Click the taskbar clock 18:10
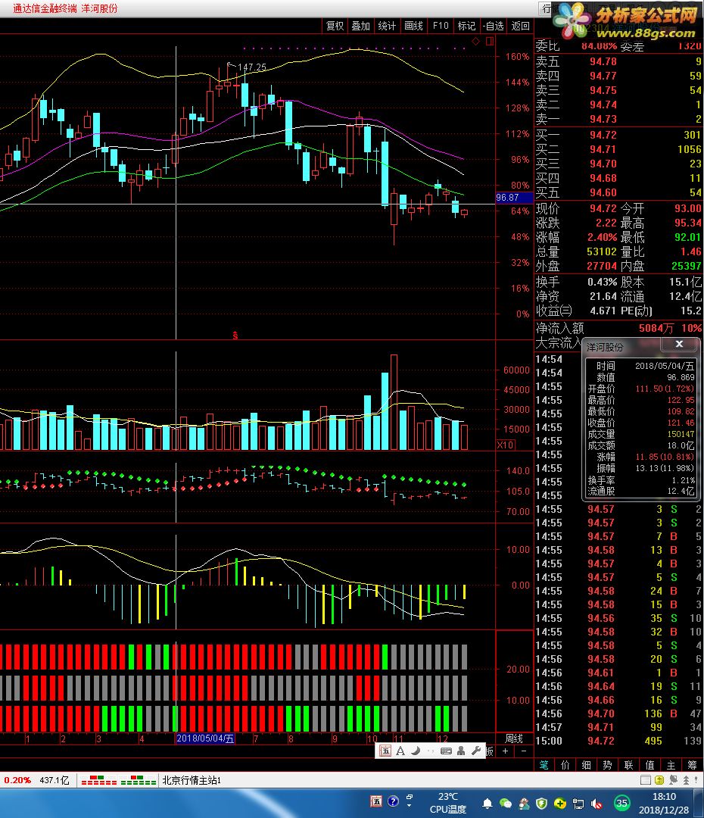The height and width of the screenshot is (818, 704). tap(664, 797)
